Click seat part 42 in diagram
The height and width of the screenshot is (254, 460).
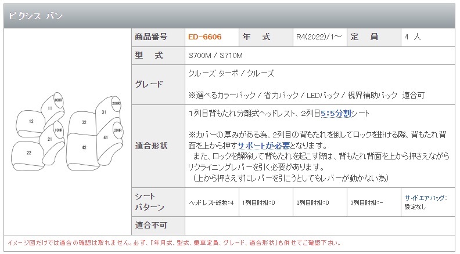point(84,147)
